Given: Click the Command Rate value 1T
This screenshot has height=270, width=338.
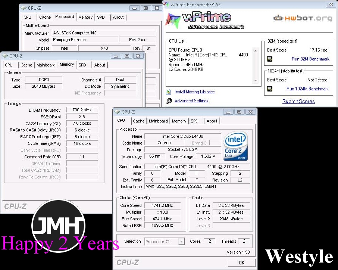Looking at the screenshot, I should (x=82, y=156).
